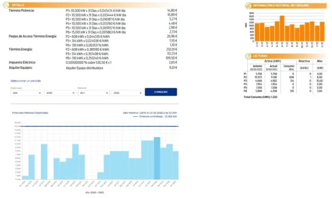Image resolution: width=332 pixels, height=198 pixels.
Task: Click the round icon beside LECTURAS header
Action: click(x=248, y=56)
